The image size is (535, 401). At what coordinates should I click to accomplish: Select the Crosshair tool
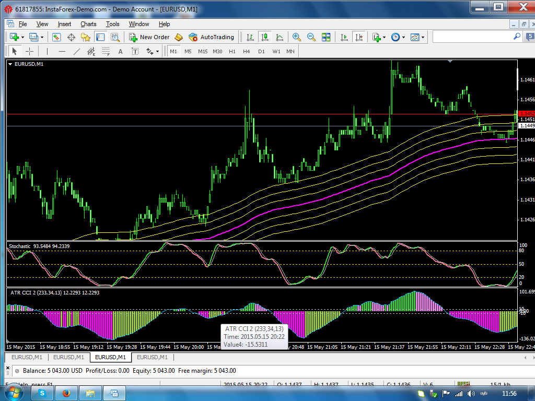tap(29, 52)
